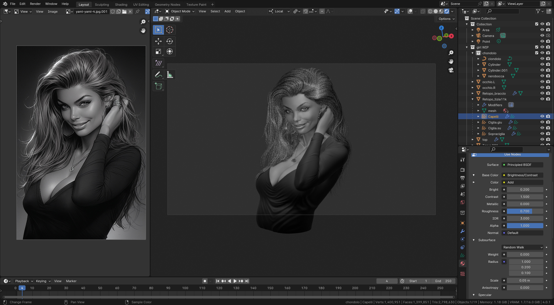Screen dimensions: 554x305
Task: Jump to the last frame
Action: coord(247,281)
